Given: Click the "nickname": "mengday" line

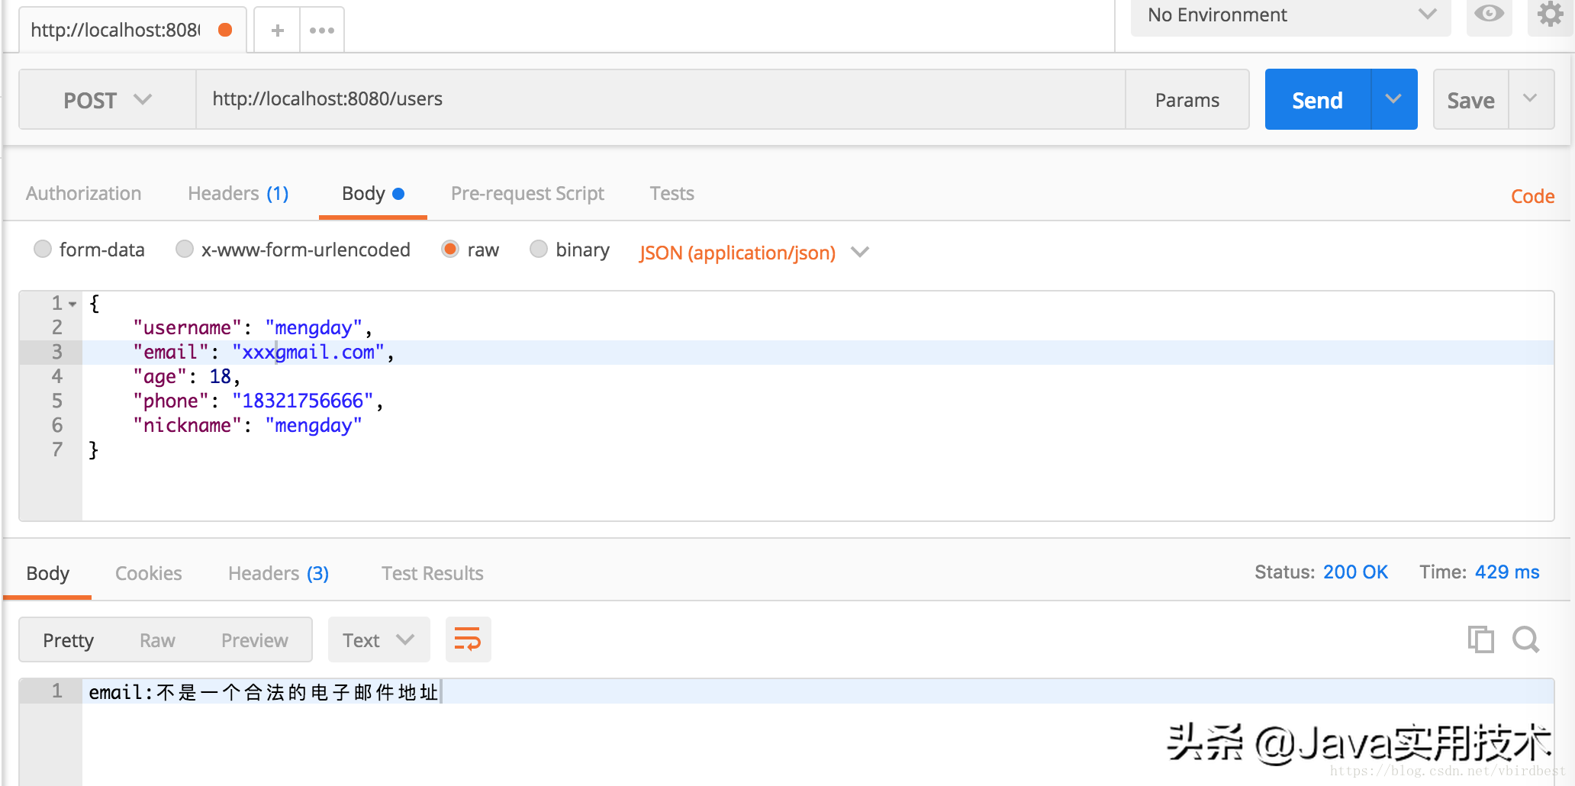Looking at the screenshot, I should [x=247, y=425].
